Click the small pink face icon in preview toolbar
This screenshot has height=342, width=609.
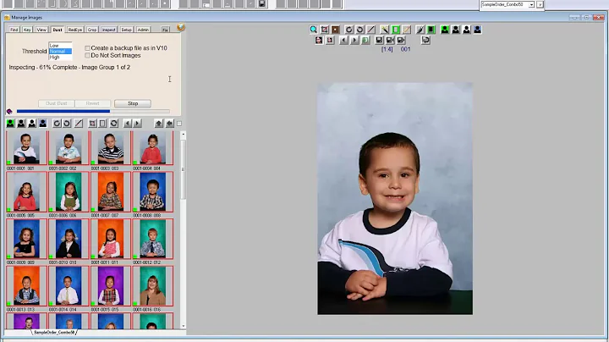[330, 40]
